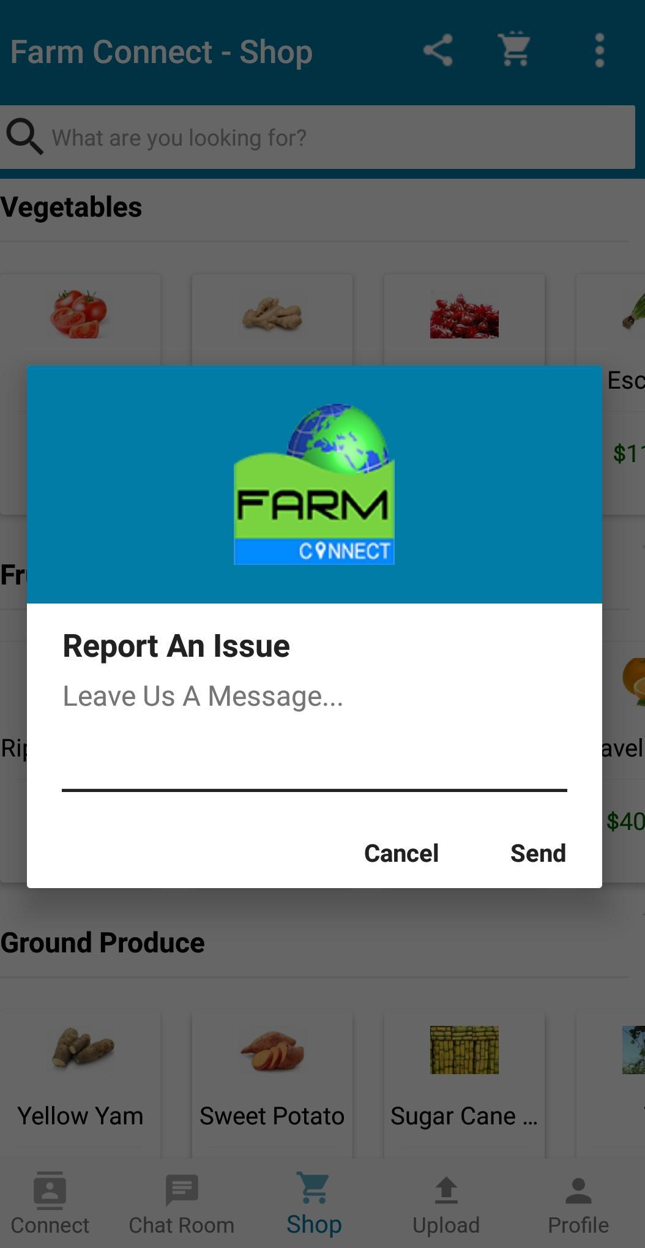Select the tomato product thumbnail
645x1248 pixels.
coord(79,313)
